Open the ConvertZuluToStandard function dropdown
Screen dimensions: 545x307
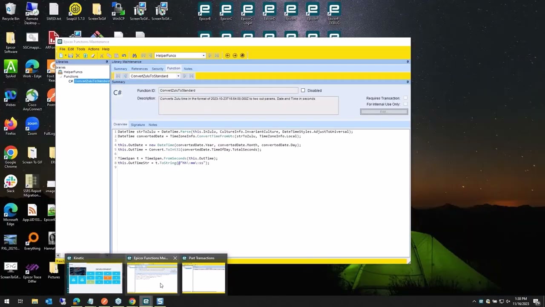click(178, 76)
